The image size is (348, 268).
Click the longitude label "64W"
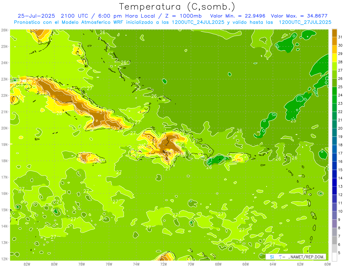[273, 264]
